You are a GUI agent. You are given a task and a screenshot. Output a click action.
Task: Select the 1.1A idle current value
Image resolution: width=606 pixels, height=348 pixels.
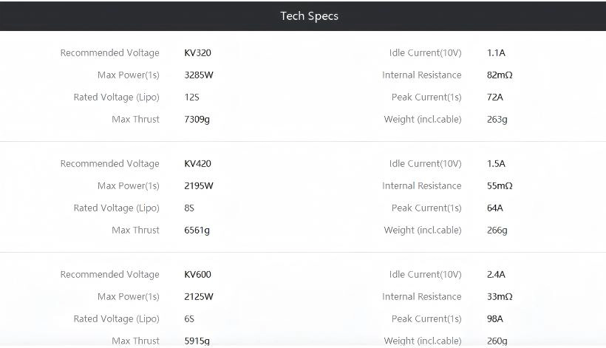tap(496, 53)
